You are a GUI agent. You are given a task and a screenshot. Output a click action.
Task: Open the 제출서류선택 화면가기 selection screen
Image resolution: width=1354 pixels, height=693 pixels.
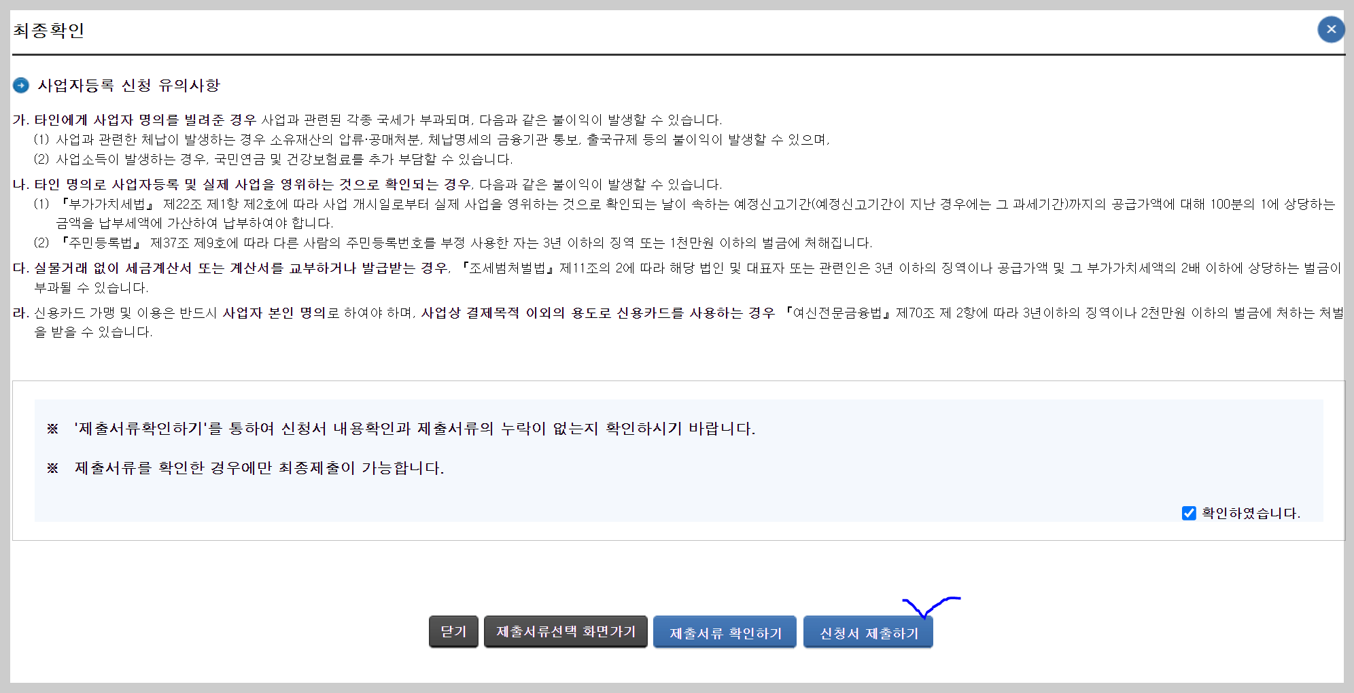tap(566, 631)
